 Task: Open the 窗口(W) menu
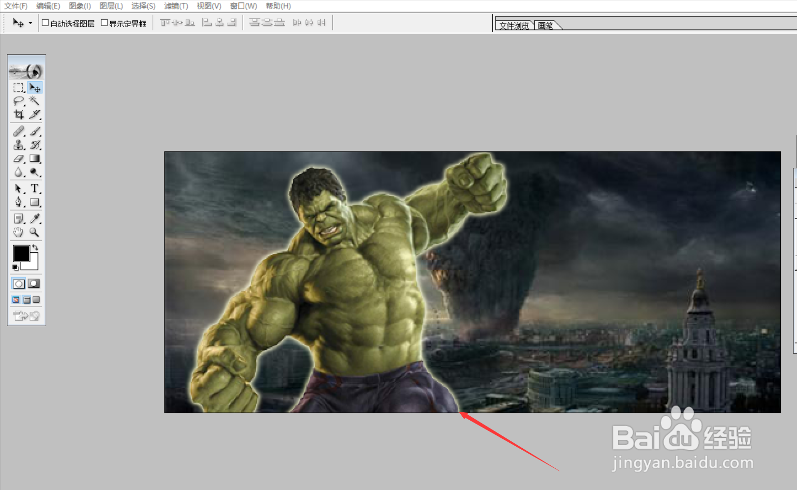(x=244, y=6)
